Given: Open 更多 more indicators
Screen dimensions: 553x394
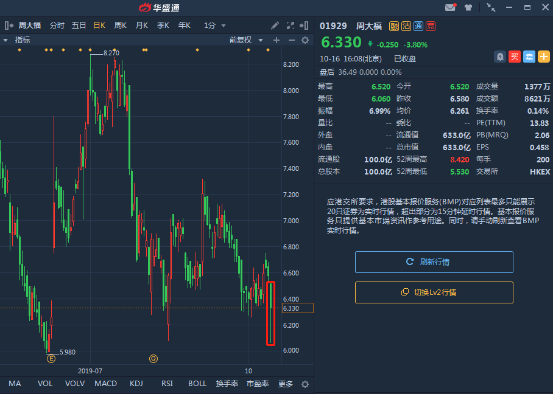Looking at the screenshot, I should 285,384.
